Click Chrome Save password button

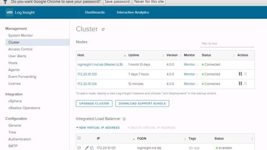tap(117, 2)
